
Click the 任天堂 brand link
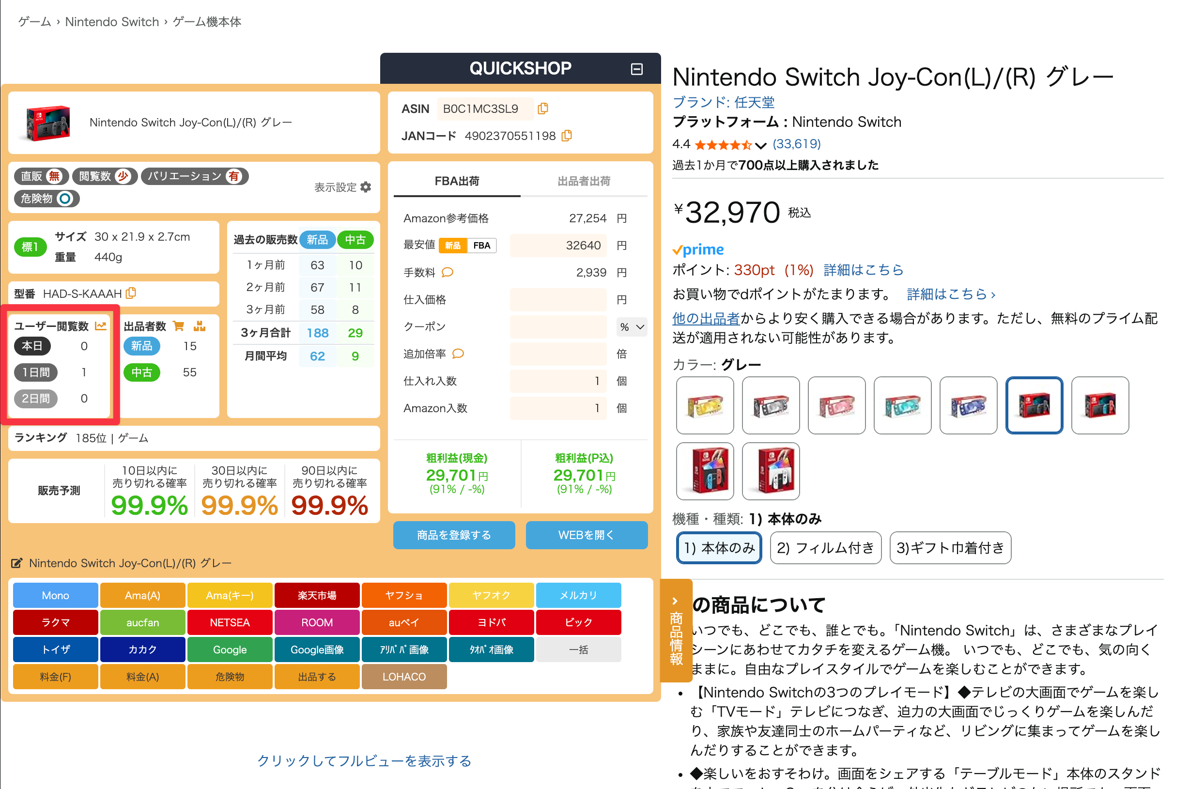tap(724, 102)
